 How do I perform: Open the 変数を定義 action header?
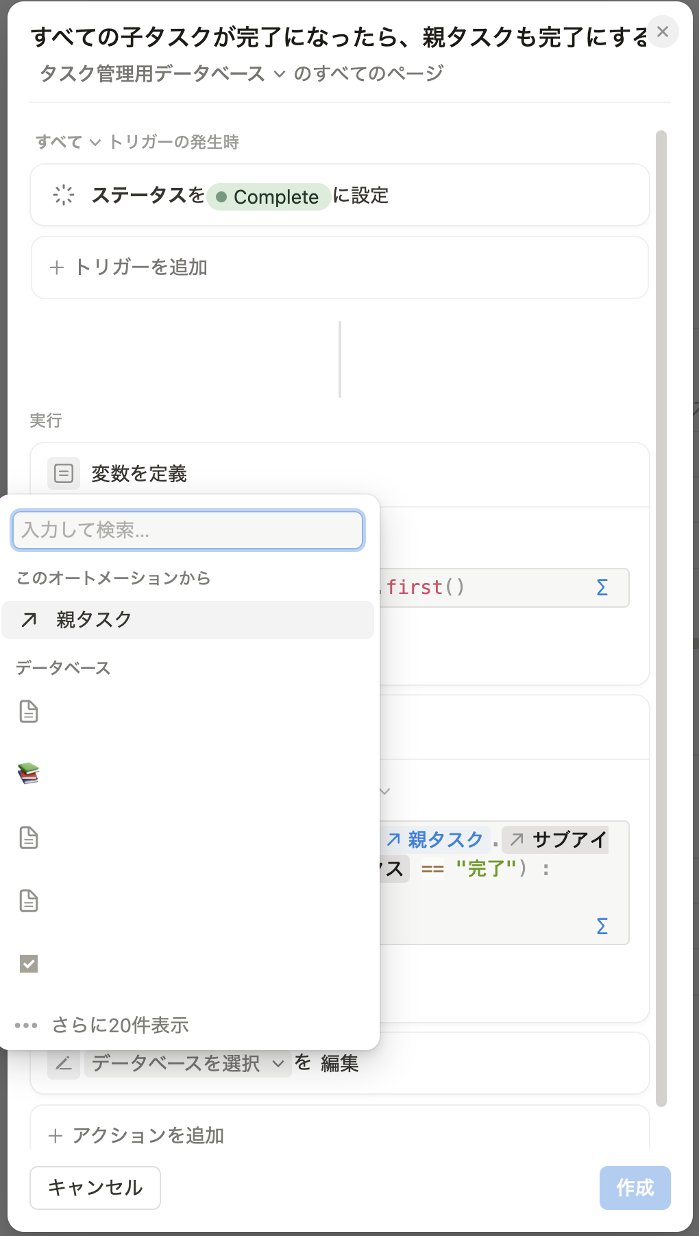coord(340,474)
